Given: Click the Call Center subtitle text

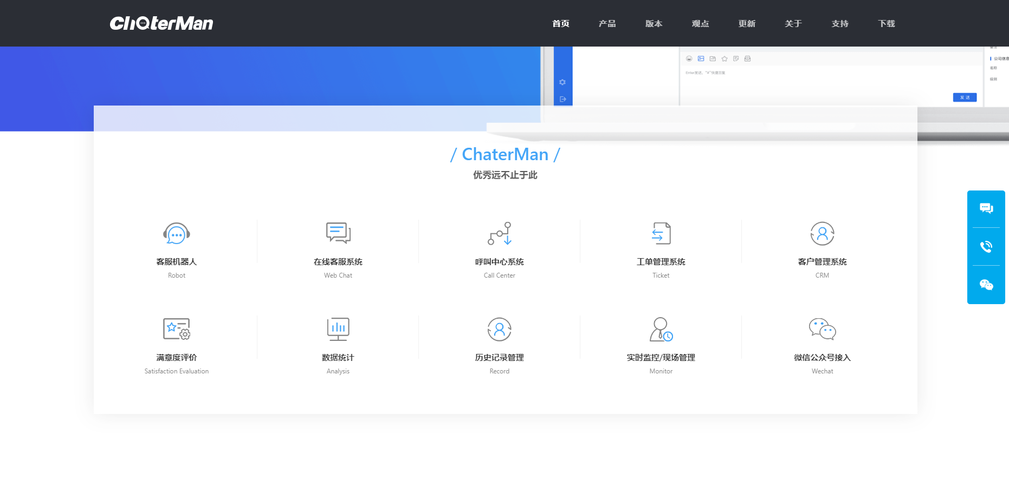Looking at the screenshot, I should click(x=500, y=275).
